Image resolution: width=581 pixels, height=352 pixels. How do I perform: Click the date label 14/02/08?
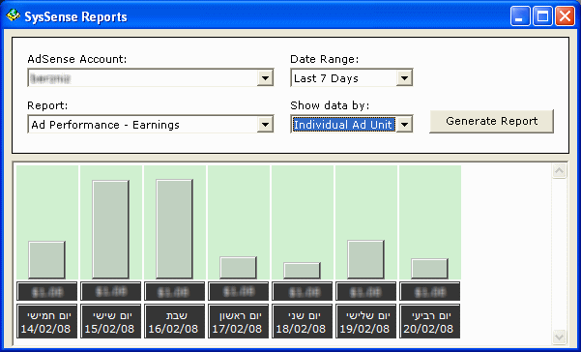tap(46, 321)
